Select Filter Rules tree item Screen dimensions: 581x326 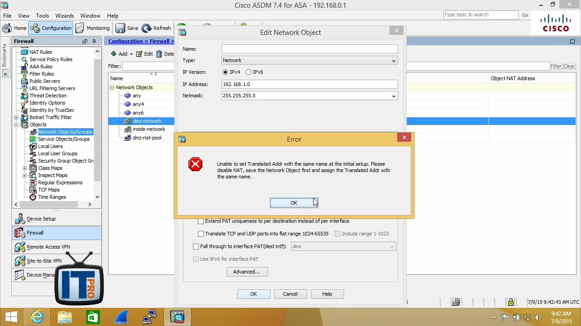[x=41, y=74]
